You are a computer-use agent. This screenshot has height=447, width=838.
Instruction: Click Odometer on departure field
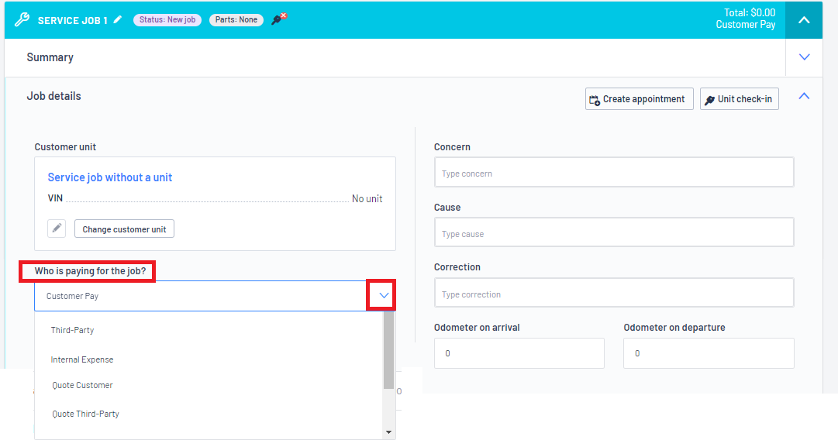click(x=709, y=353)
